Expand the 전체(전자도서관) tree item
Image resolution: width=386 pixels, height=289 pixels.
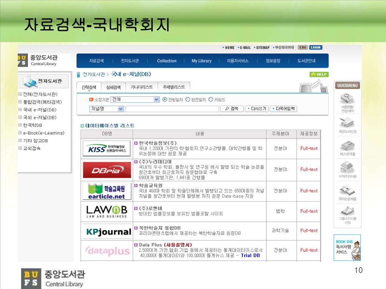pyautogui.click(x=20, y=94)
